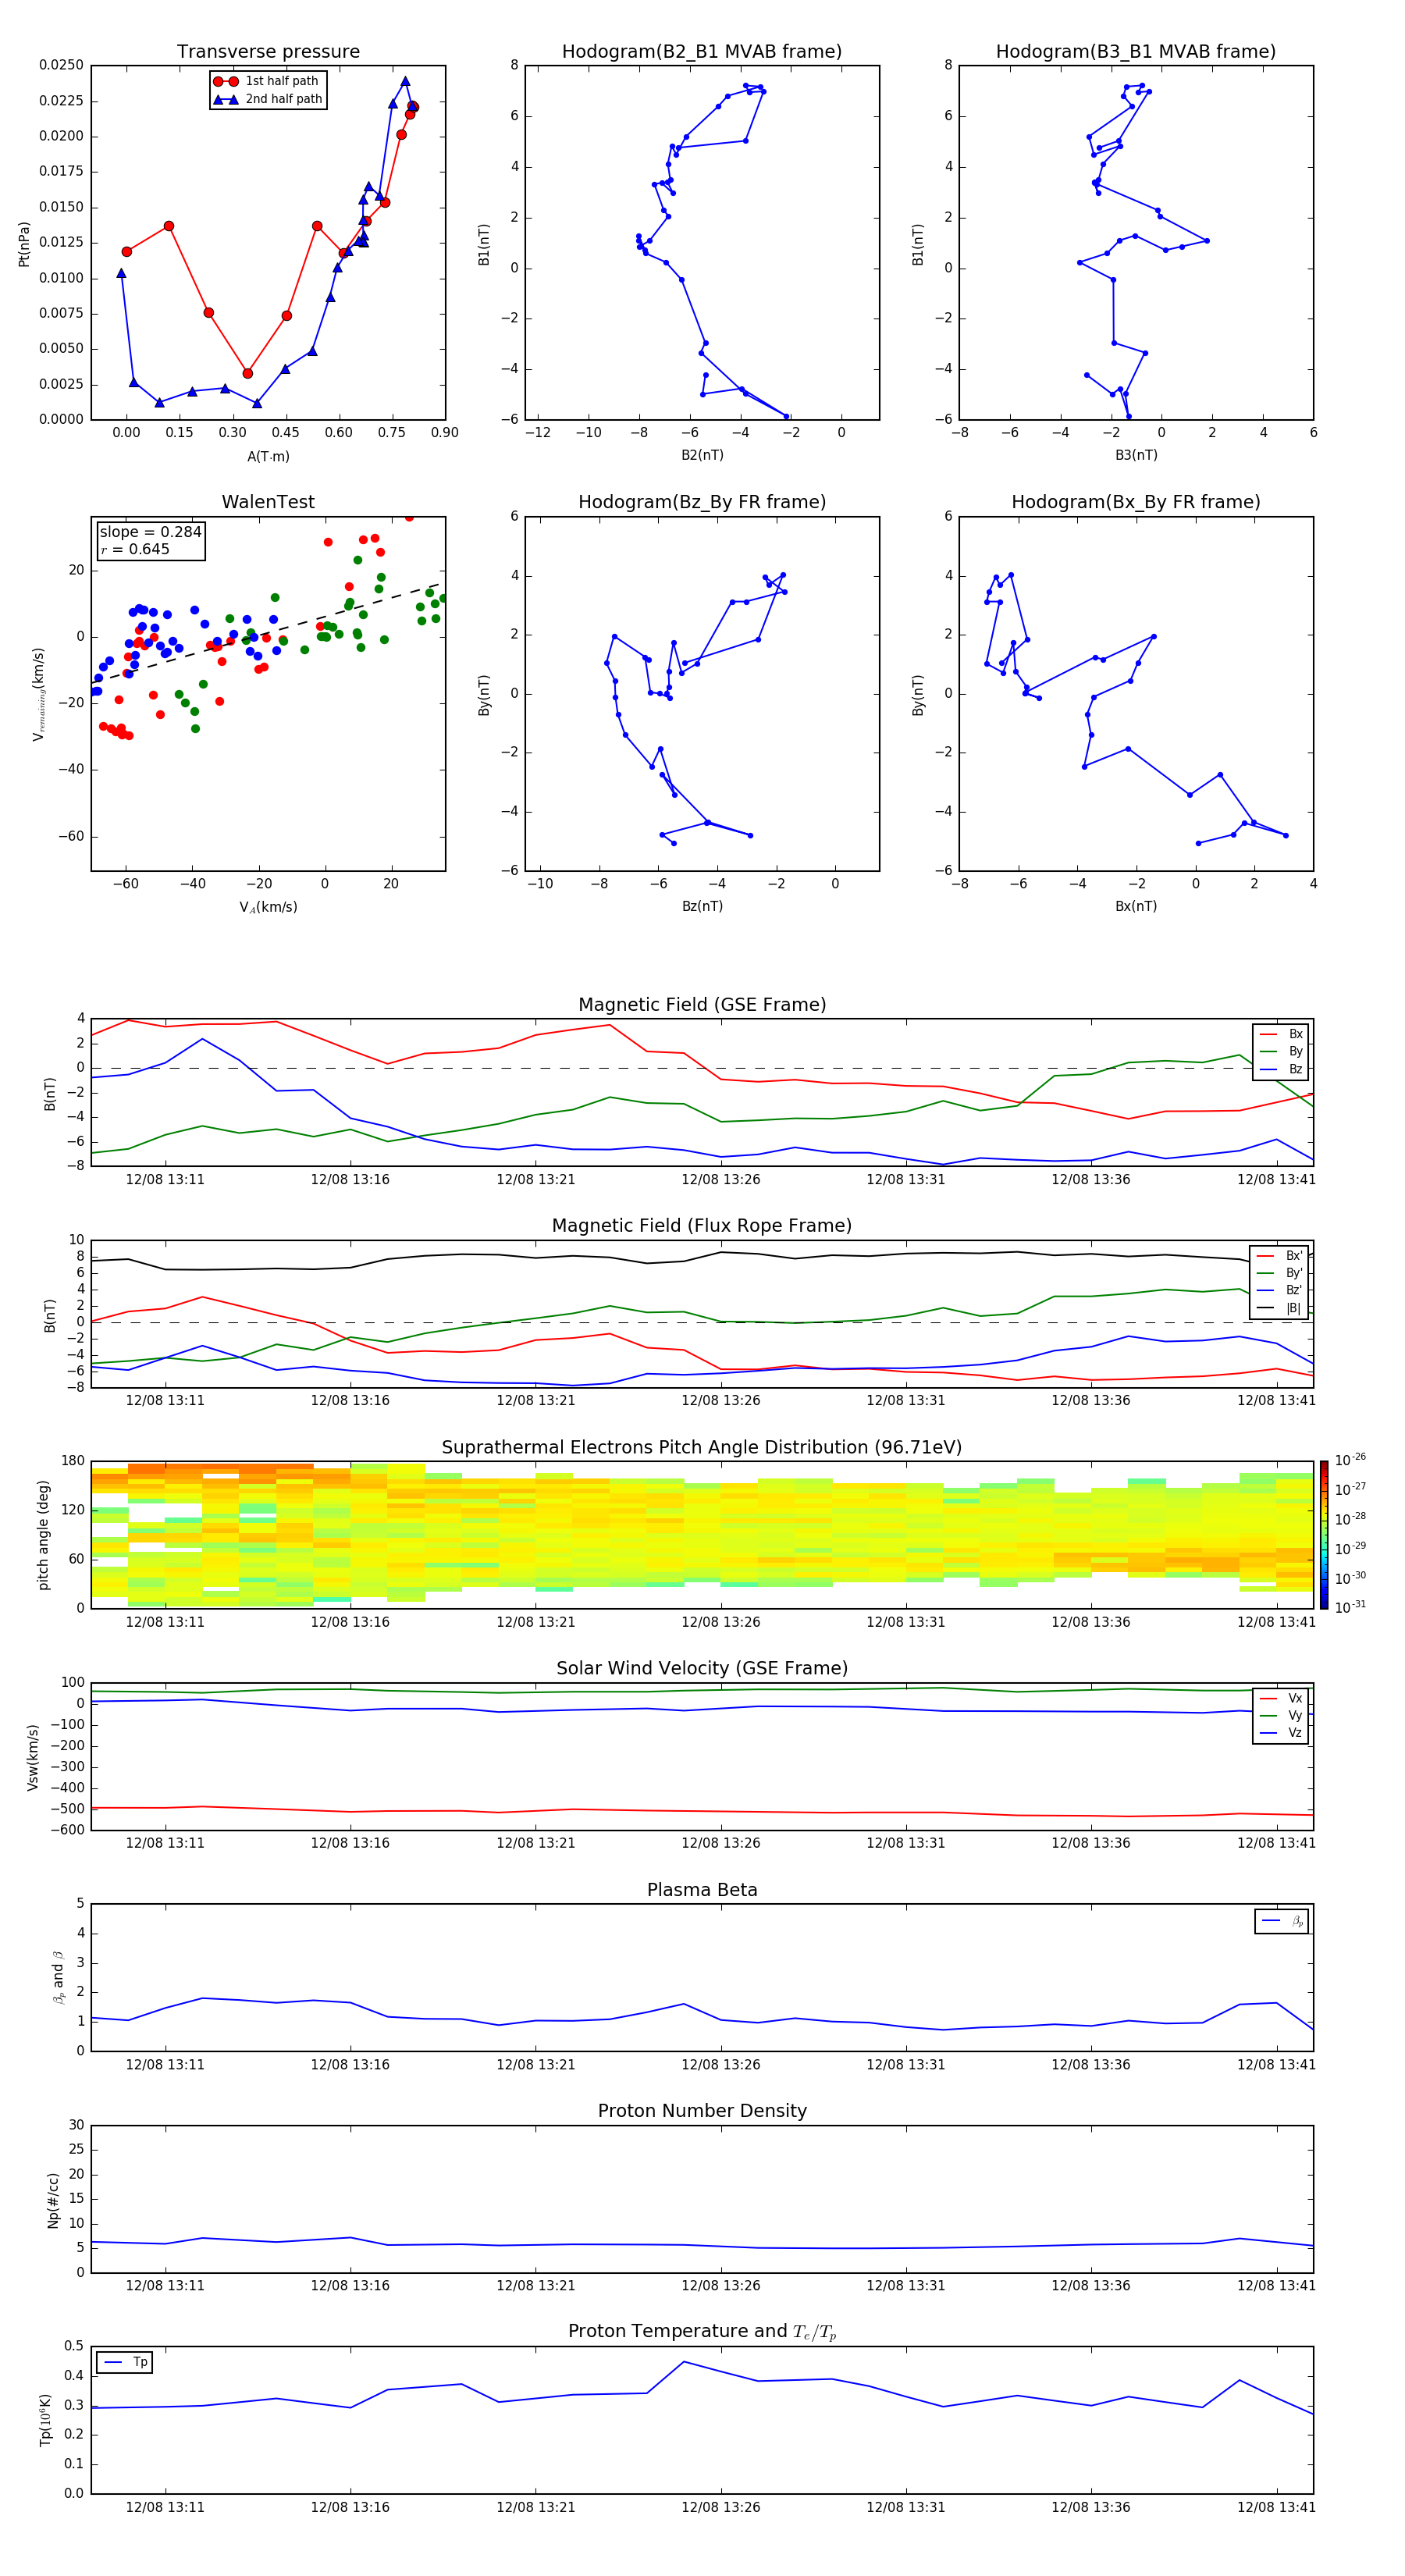The width and height of the screenshot is (1405, 2576).
Task: Click the 'Bz(nT)' x-axis label
Action: coord(702,906)
